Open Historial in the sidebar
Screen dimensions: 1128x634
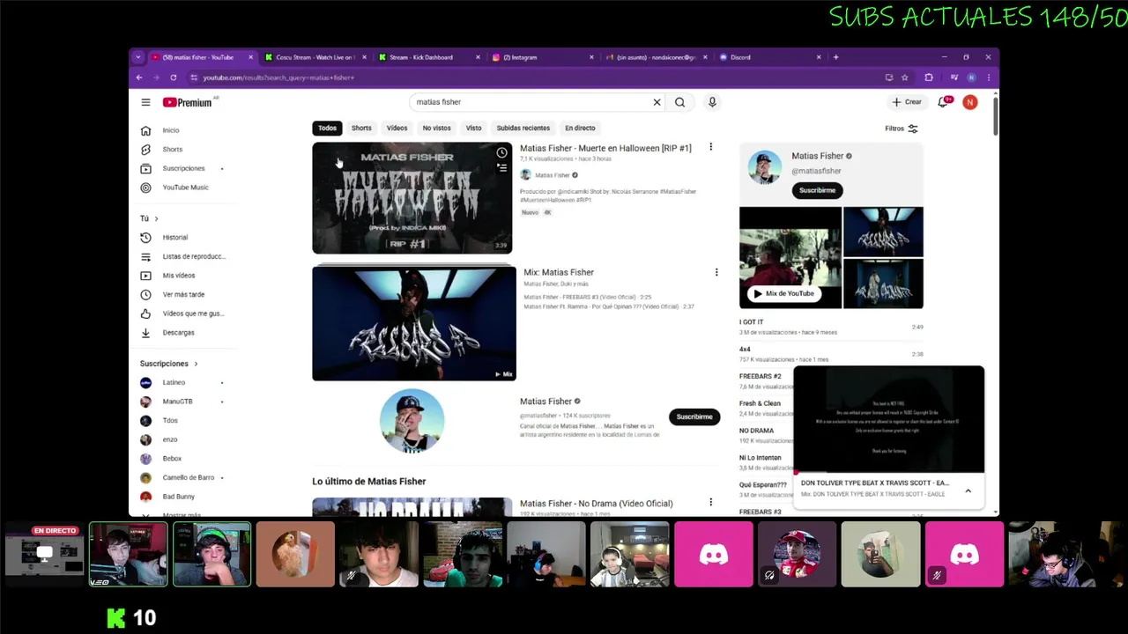174,238
